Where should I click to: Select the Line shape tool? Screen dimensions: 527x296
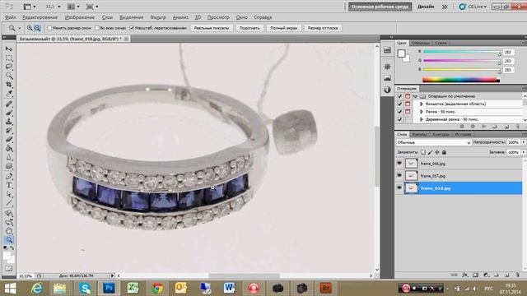coord(9,203)
